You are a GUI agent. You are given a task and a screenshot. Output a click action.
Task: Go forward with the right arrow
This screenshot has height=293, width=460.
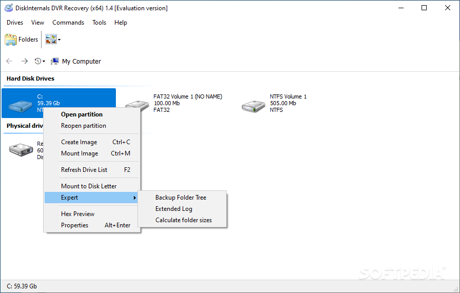point(24,61)
